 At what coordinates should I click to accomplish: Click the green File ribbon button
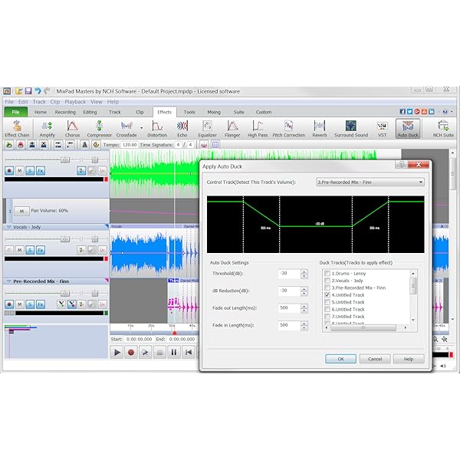pos(15,112)
